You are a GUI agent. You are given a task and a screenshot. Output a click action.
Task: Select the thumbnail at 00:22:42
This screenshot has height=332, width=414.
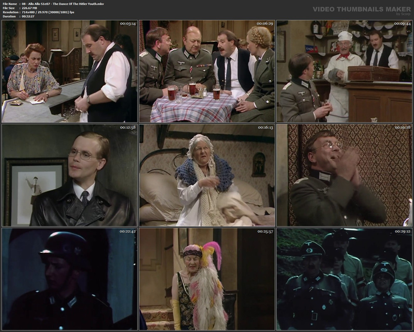pos(70,279)
